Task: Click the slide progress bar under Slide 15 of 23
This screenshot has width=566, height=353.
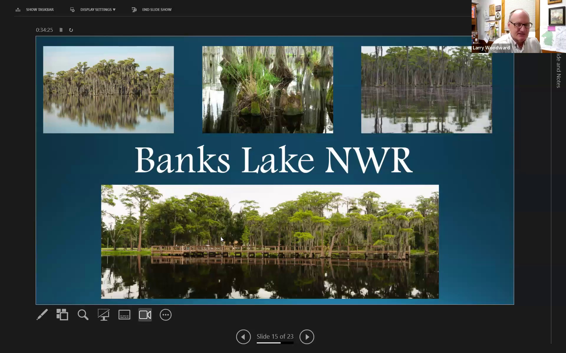Action: point(275,343)
